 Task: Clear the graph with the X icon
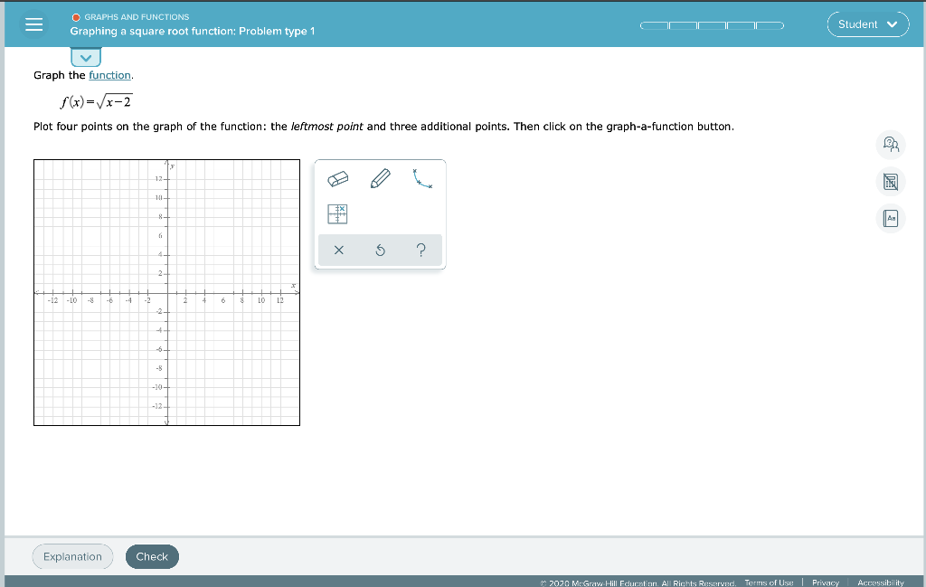339,250
